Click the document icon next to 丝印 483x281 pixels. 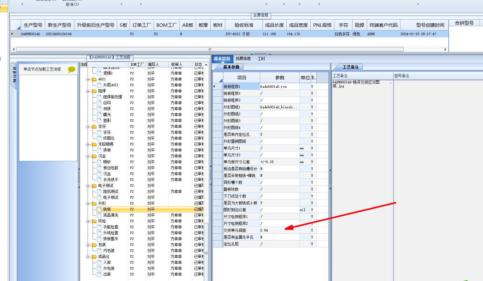pyautogui.click(x=99, y=103)
